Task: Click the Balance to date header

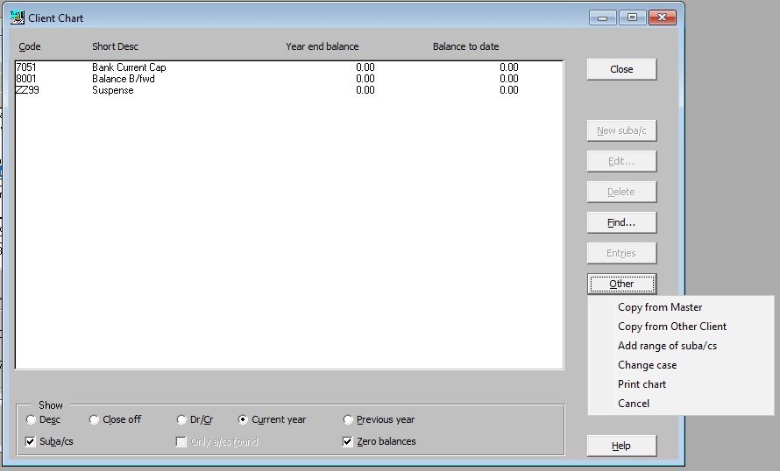Action: click(x=465, y=46)
